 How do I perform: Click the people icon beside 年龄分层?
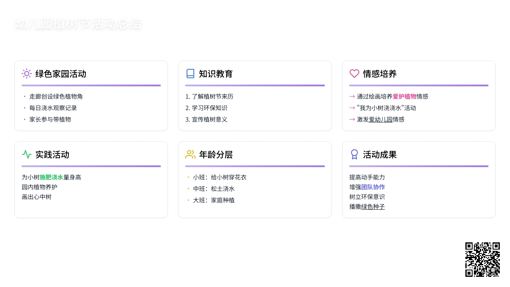190,154
